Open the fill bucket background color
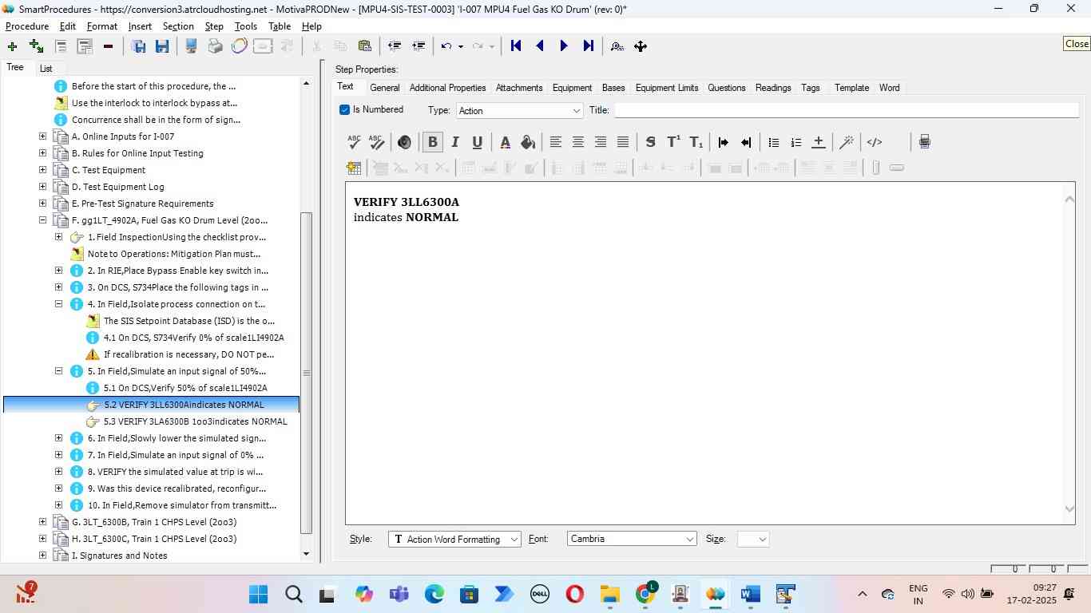 coord(527,142)
